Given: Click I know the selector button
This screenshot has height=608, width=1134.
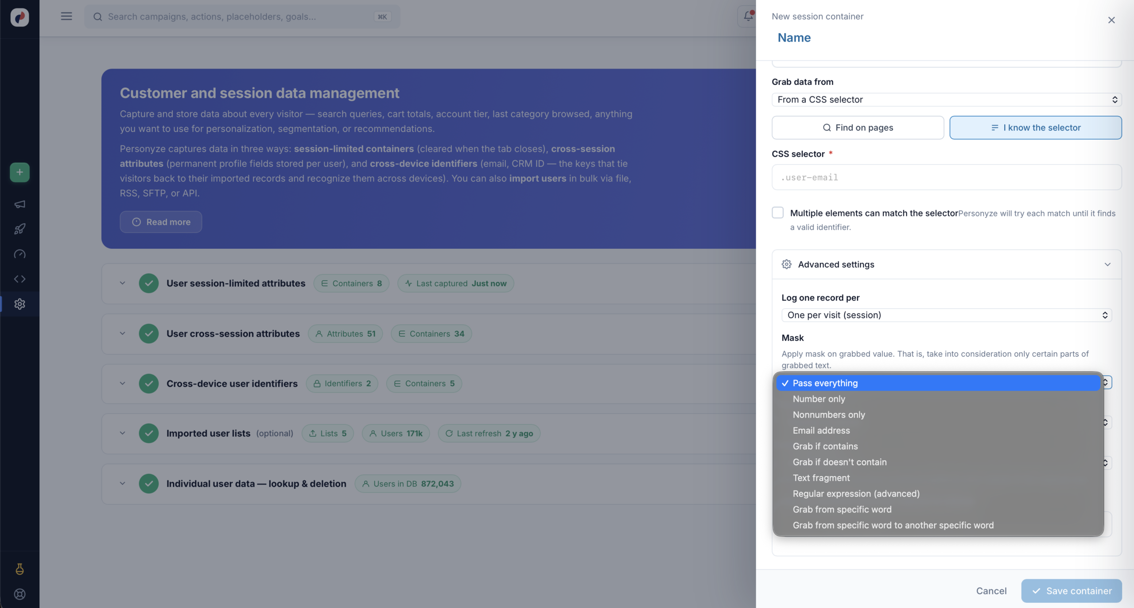Looking at the screenshot, I should tap(1035, 127).
